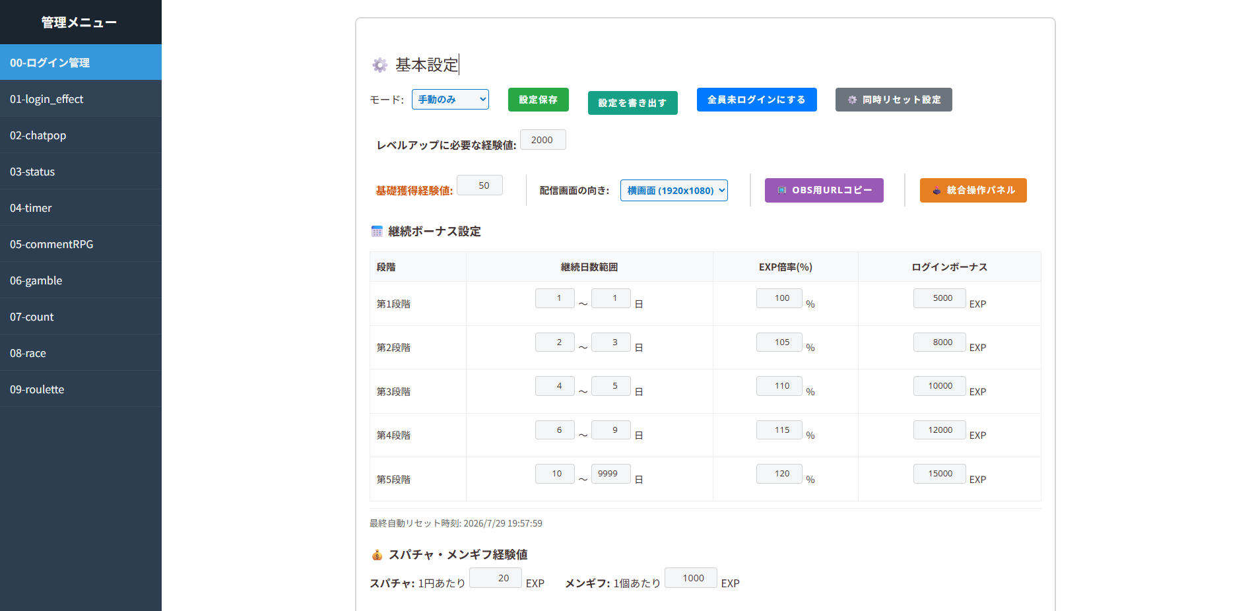Focus the レベルアップに必要な経験値 field showing 2000
The width and height of the screenshot is (1248, 611).
pos(543,140)
